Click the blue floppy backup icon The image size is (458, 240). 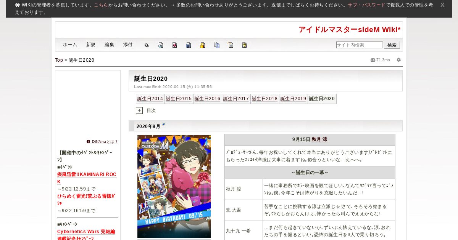(x=189, y=45)
